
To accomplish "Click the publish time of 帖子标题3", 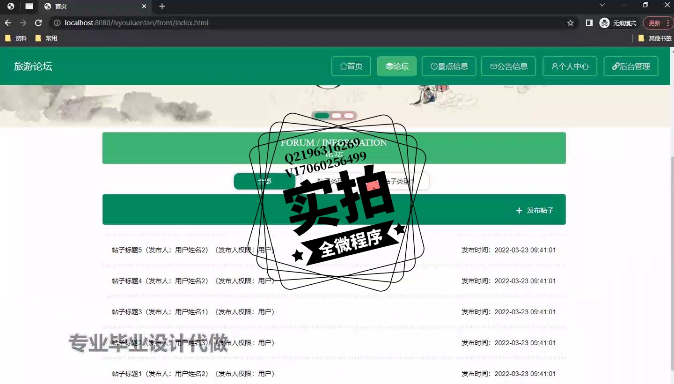I will [x=509, y=312].
